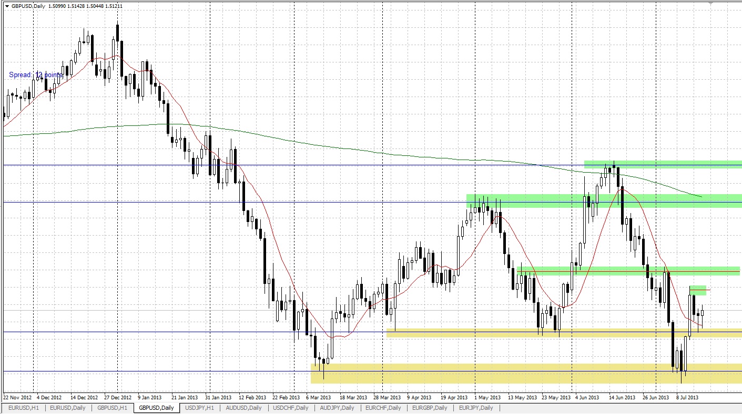Click the 28 Mar 2013 date label

(x=387, y=397)
